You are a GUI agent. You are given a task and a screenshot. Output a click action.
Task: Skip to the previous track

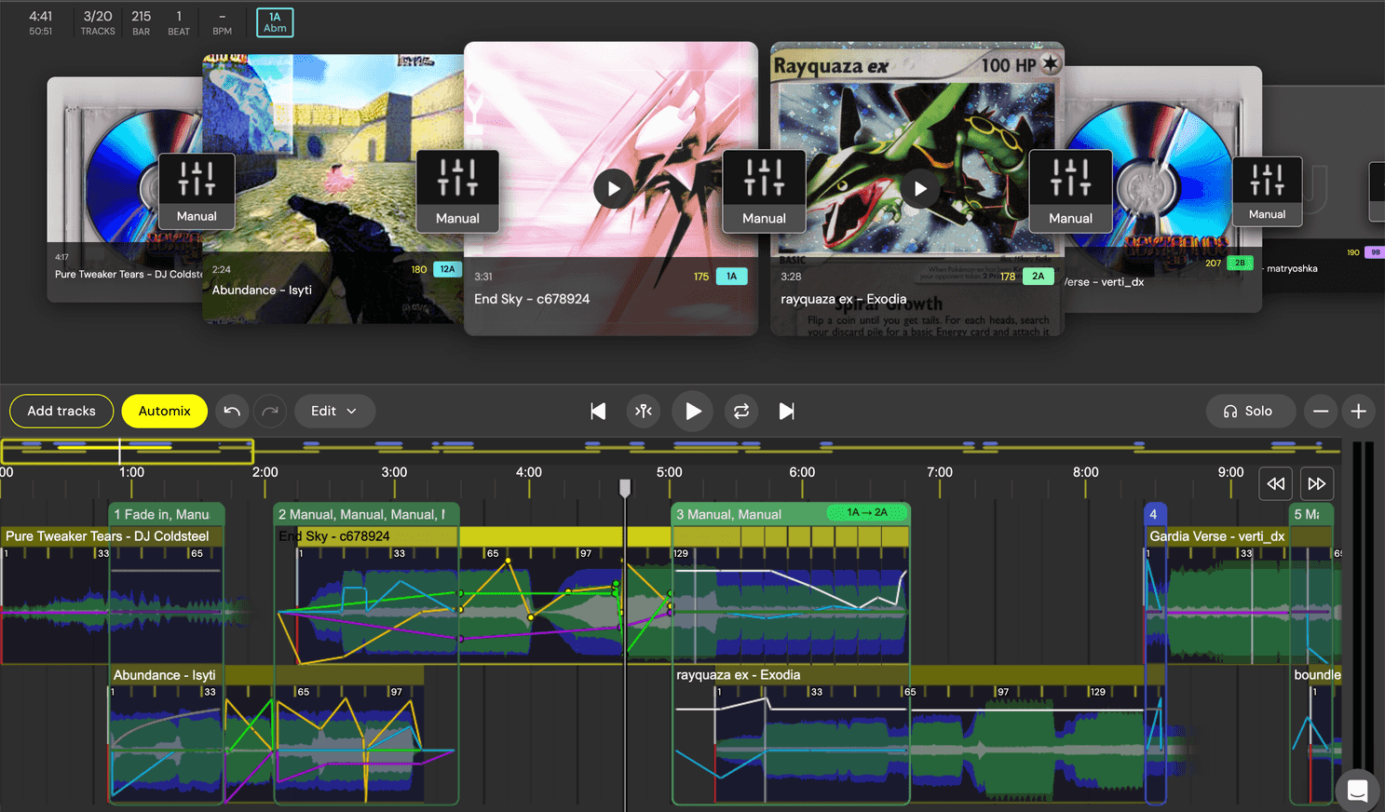click(x=598, y=411)
